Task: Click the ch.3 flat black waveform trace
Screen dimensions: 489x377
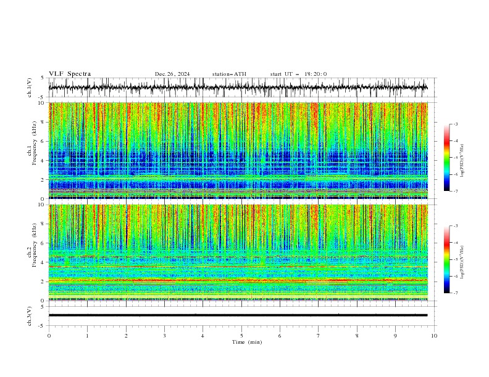Action: [x=238, y=315]
